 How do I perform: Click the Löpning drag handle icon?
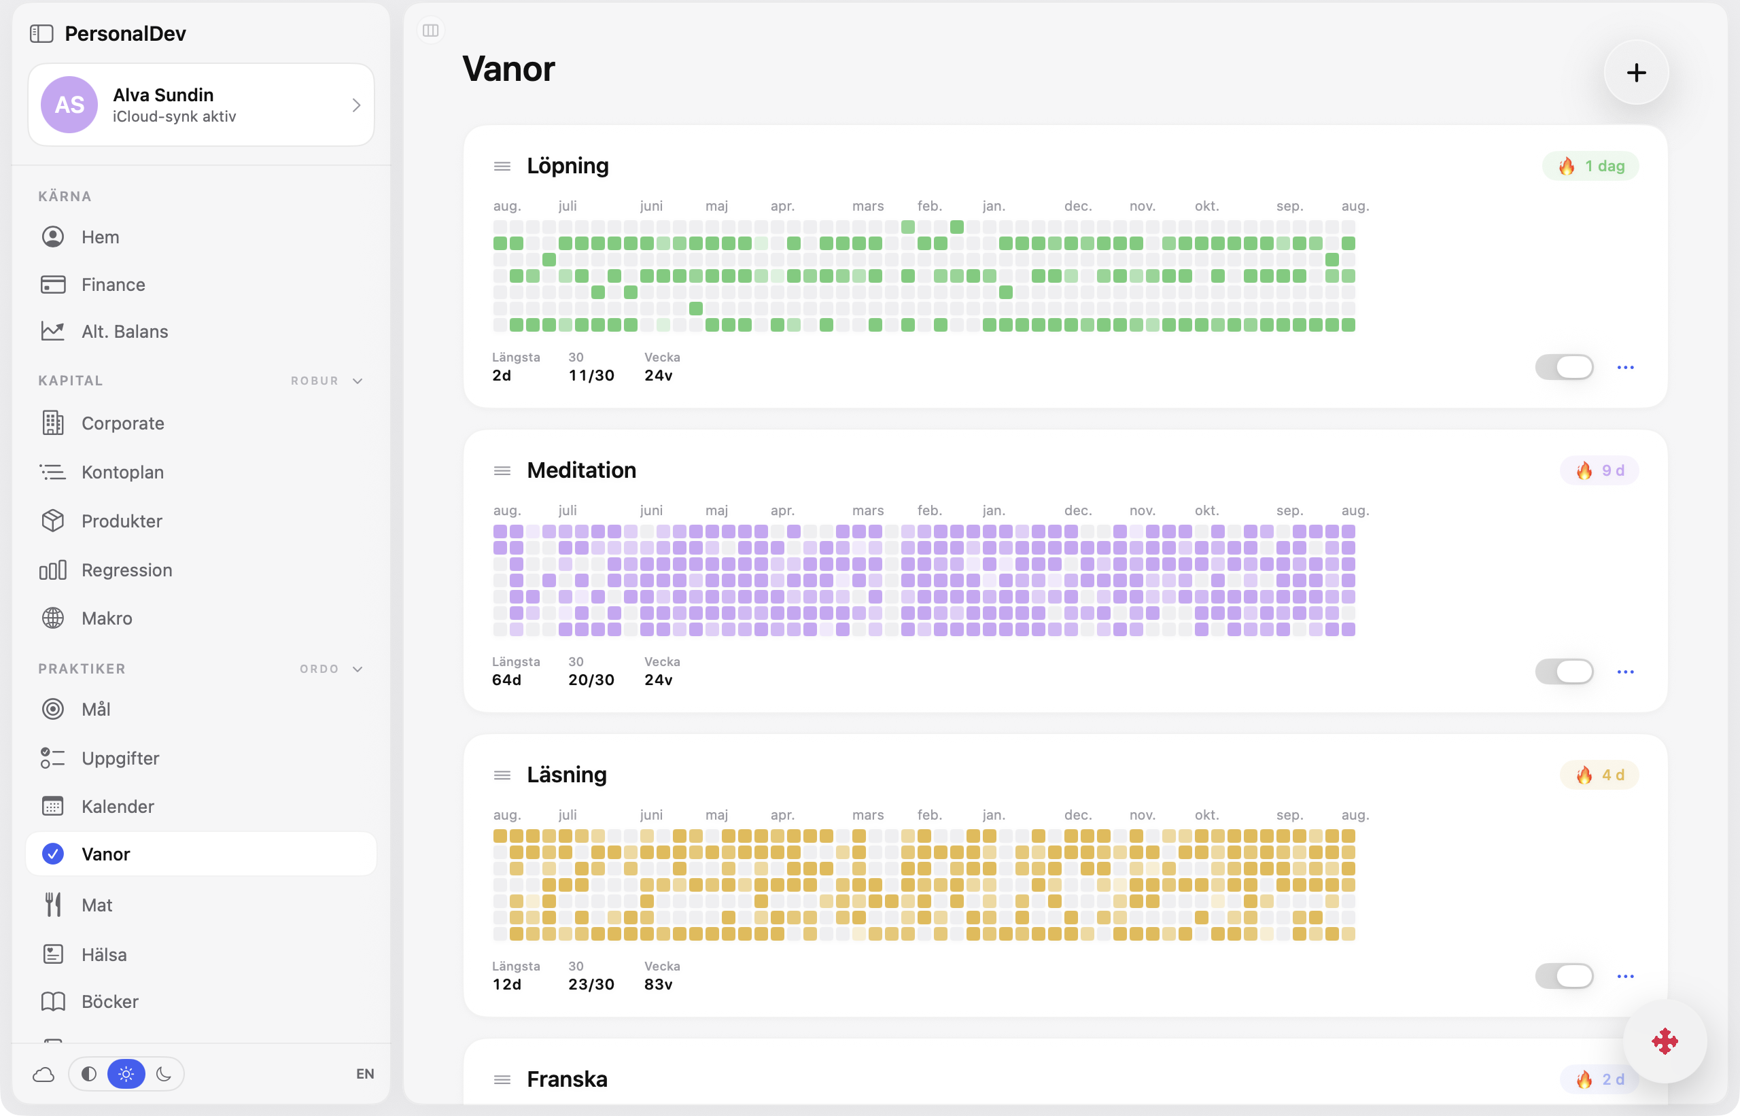tap(502, 166)
